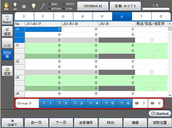Switch to the F variable tab

pyautogui.click(x=44, y=16)
